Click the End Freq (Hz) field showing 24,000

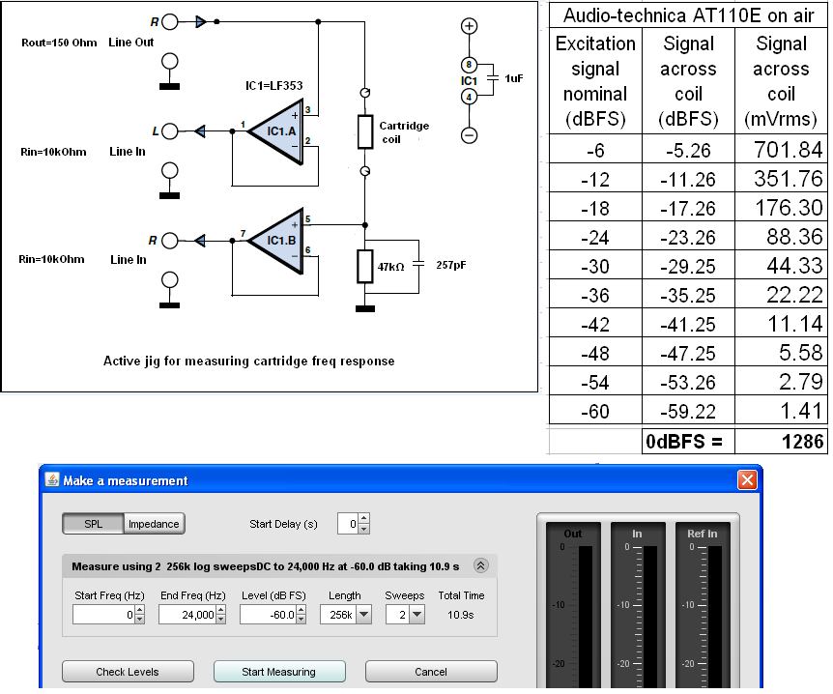click(187, 615)
